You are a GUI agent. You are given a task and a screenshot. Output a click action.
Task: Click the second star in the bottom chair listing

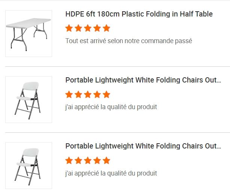click(78, 160)
